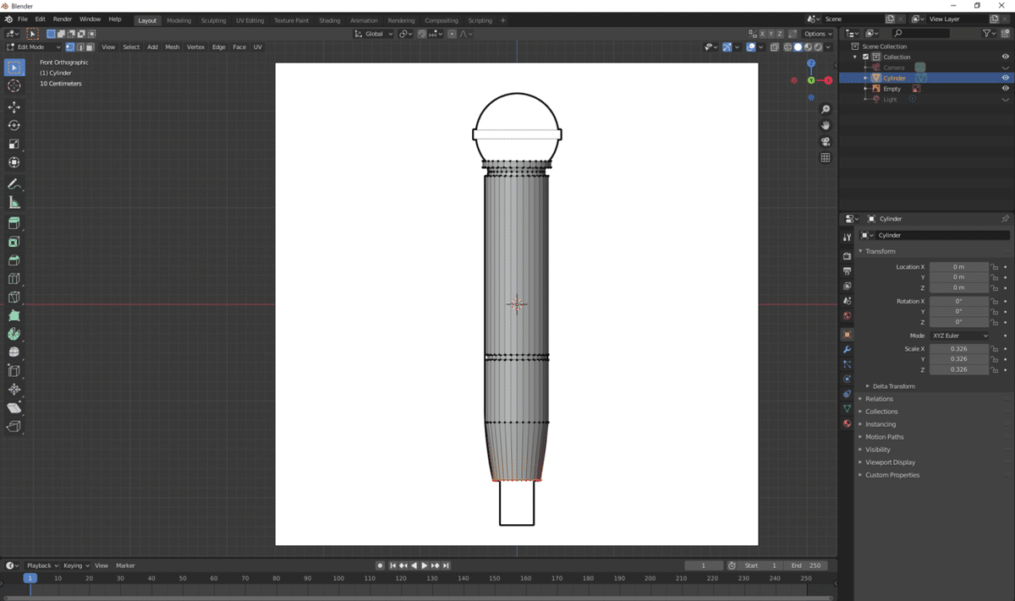Click the zoom magnifier viewport gizmo
Image resolution: width=1015 pixels, height=601 pixels.
point(826,109)
